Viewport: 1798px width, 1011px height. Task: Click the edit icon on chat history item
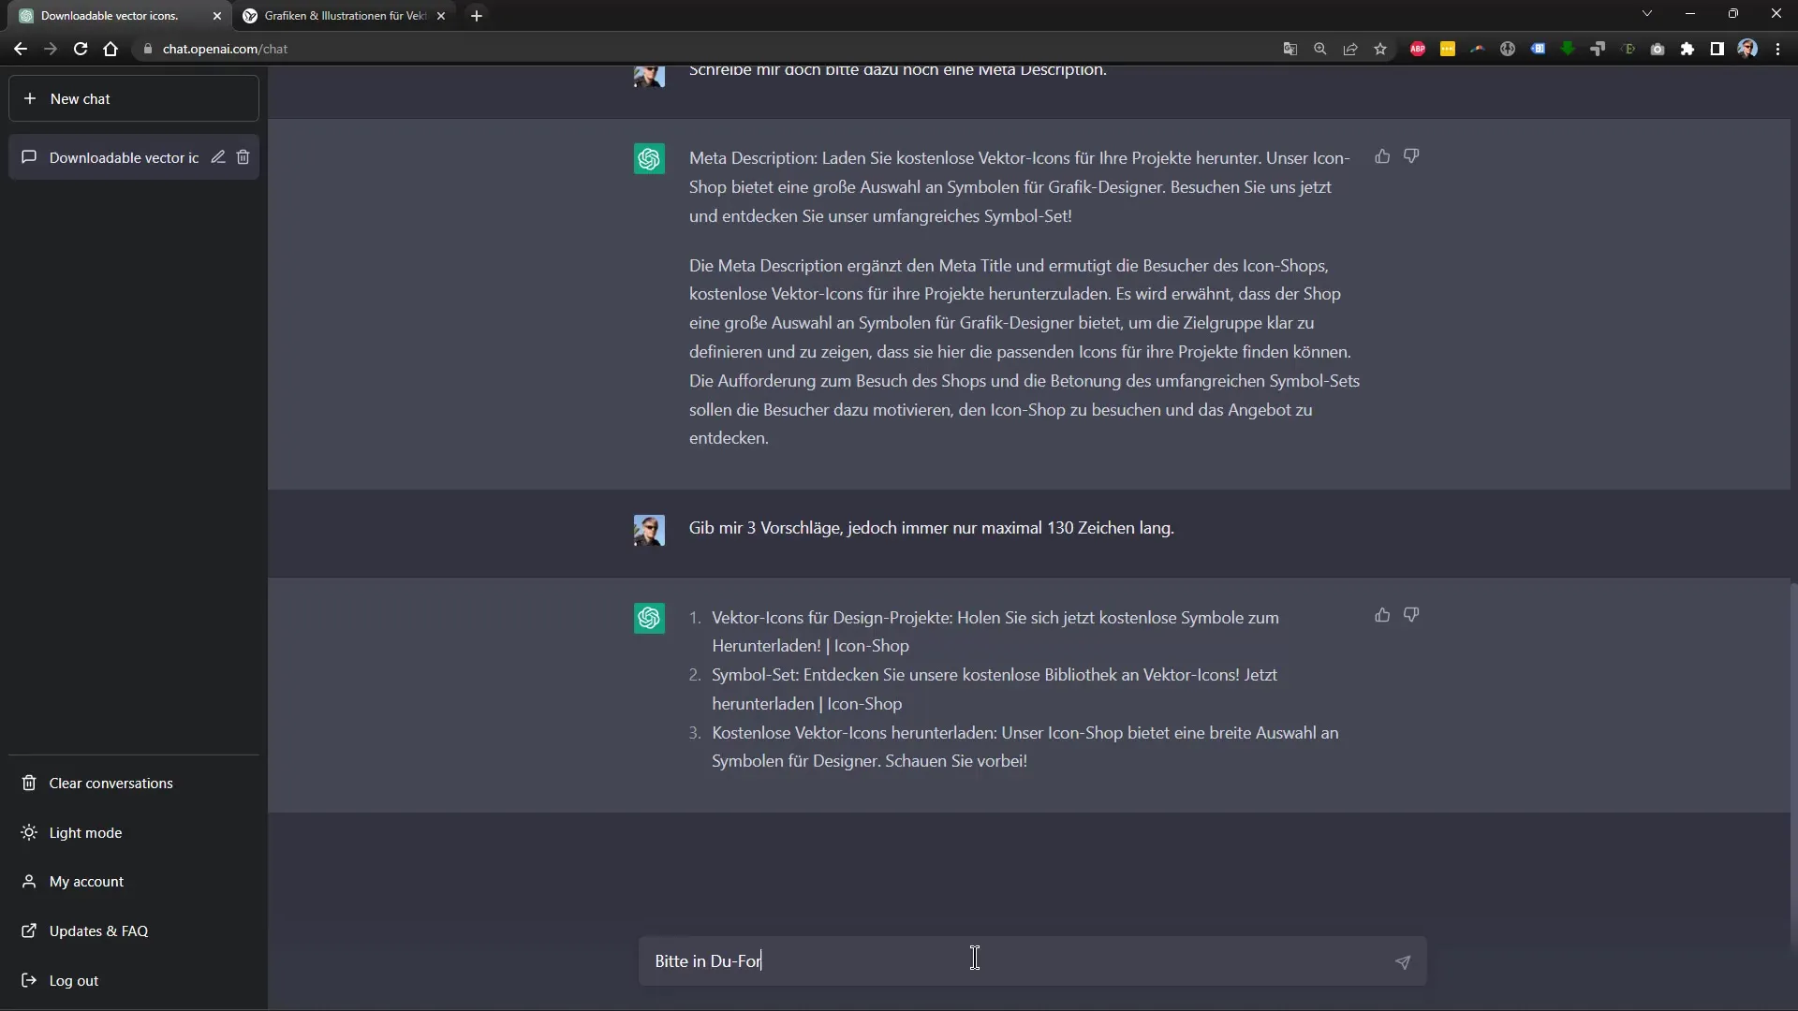pos(218,156)
